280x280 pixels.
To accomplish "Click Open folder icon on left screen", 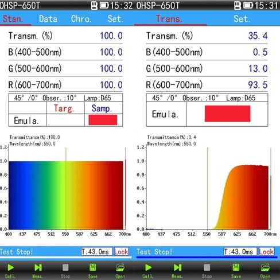I will point(120,267).
